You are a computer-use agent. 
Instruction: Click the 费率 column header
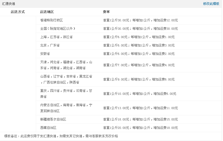coord(106,12)
